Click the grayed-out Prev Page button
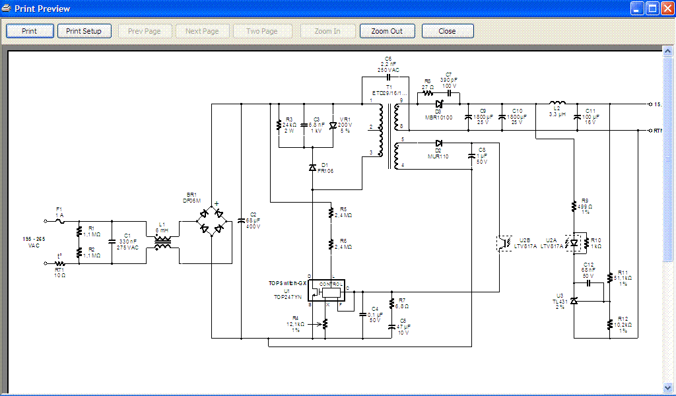The height and width of the screenshot is (396, 676). click(x=145, y=31)
